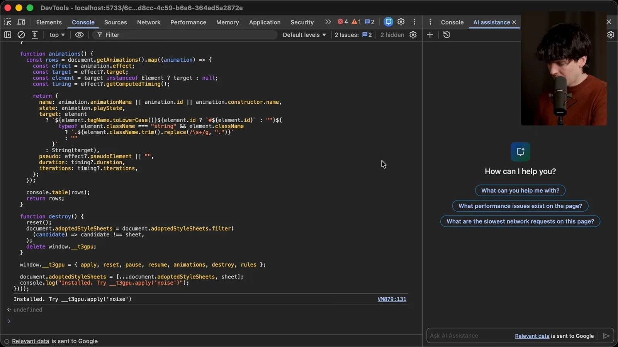Select Console tab in the right drawer
The width and height of the screenshot is (618, 347).
452,22
